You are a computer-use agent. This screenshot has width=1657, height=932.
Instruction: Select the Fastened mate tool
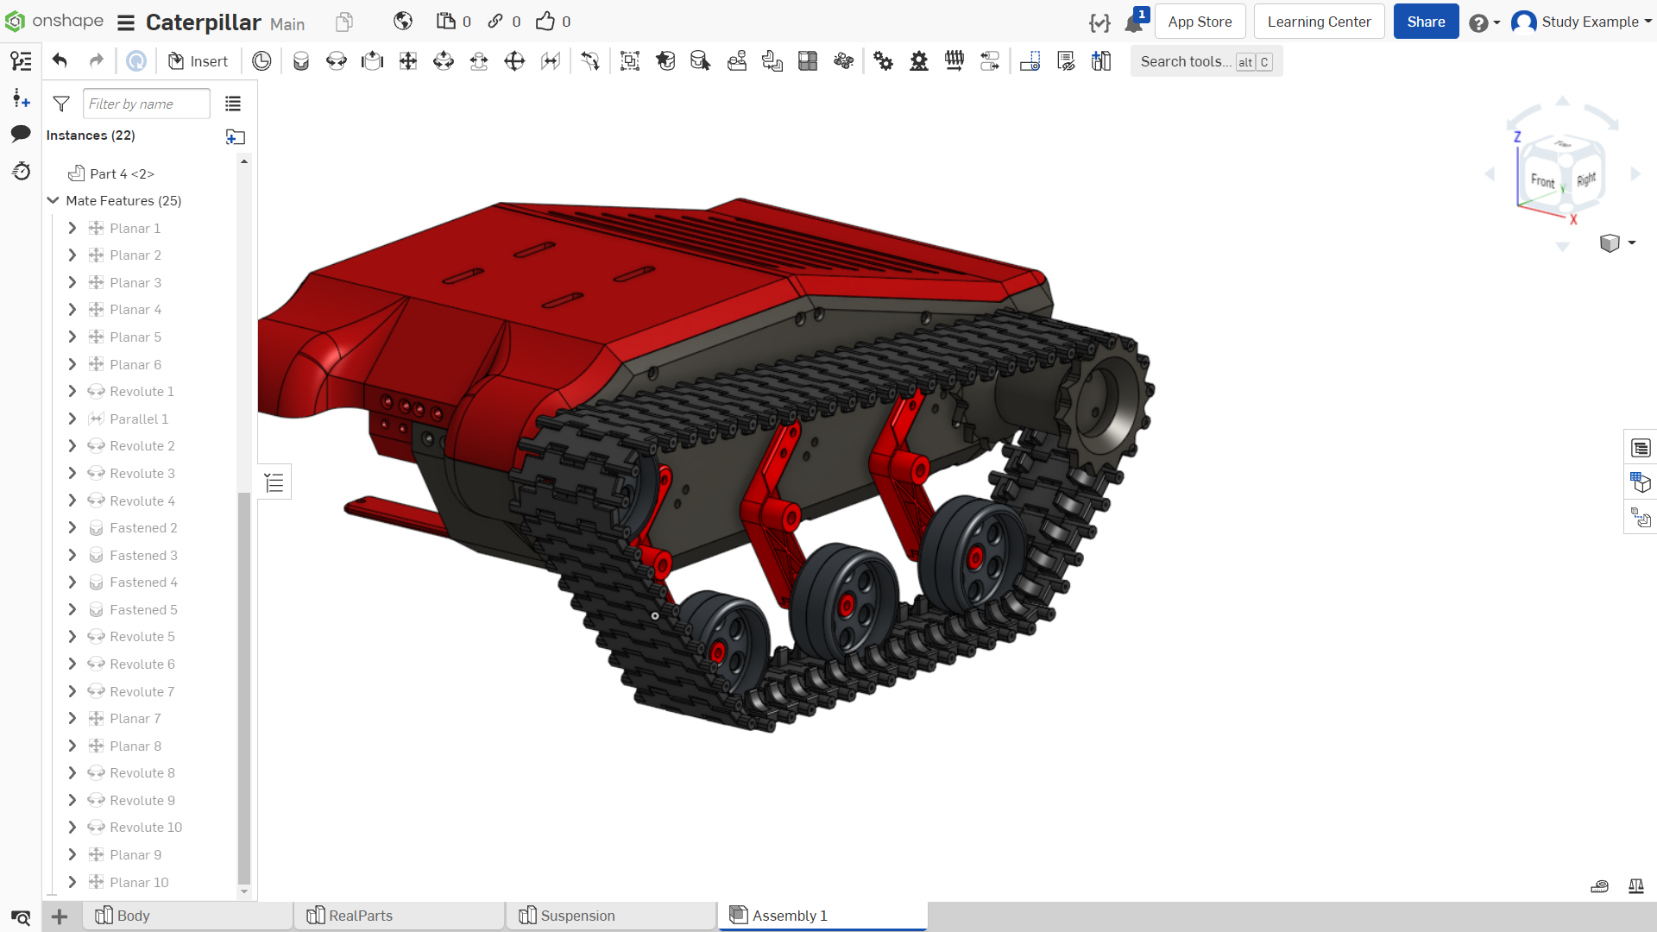(301, 61)
